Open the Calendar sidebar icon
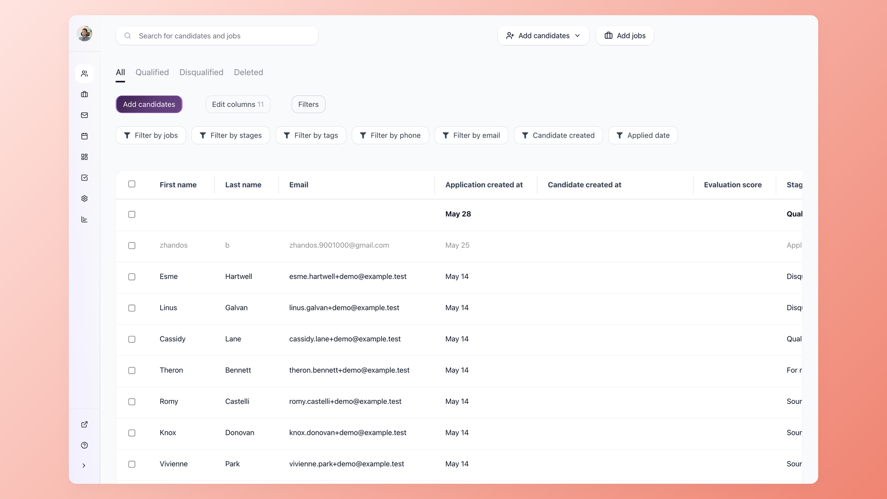 (x=85, y=136)
